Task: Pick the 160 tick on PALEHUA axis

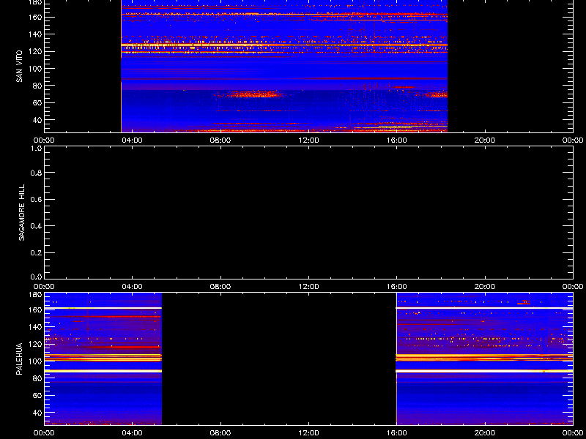Action: 36,309
